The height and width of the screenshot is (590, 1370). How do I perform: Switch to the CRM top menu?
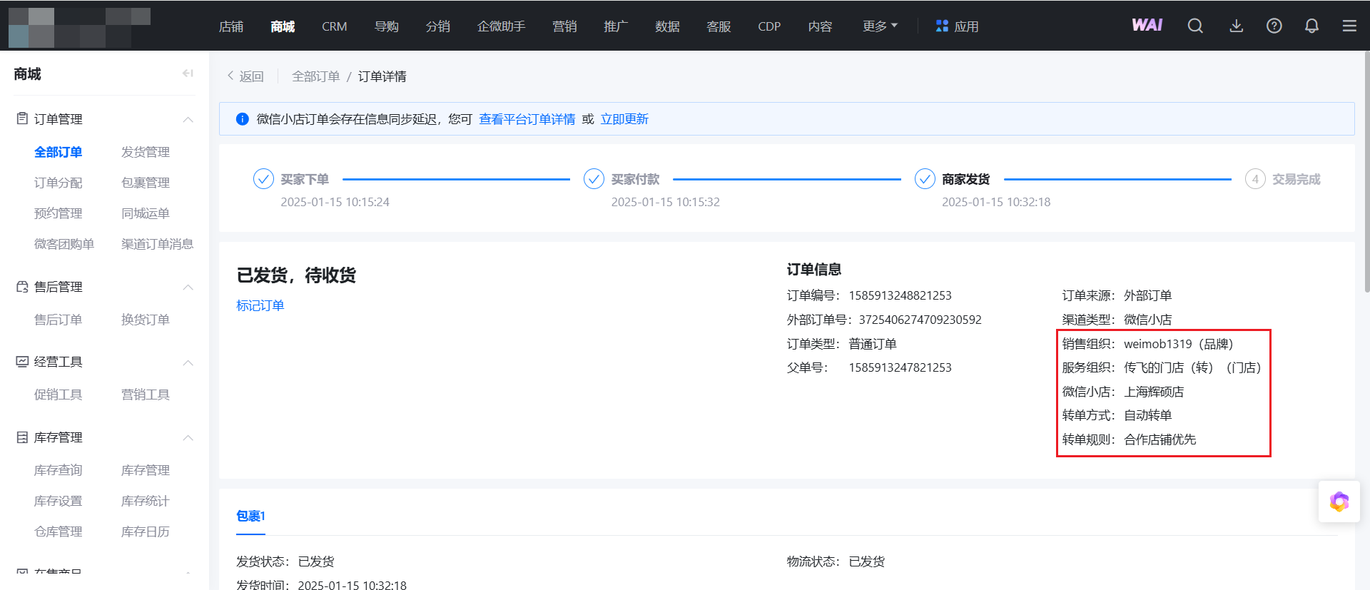(334, 26)
